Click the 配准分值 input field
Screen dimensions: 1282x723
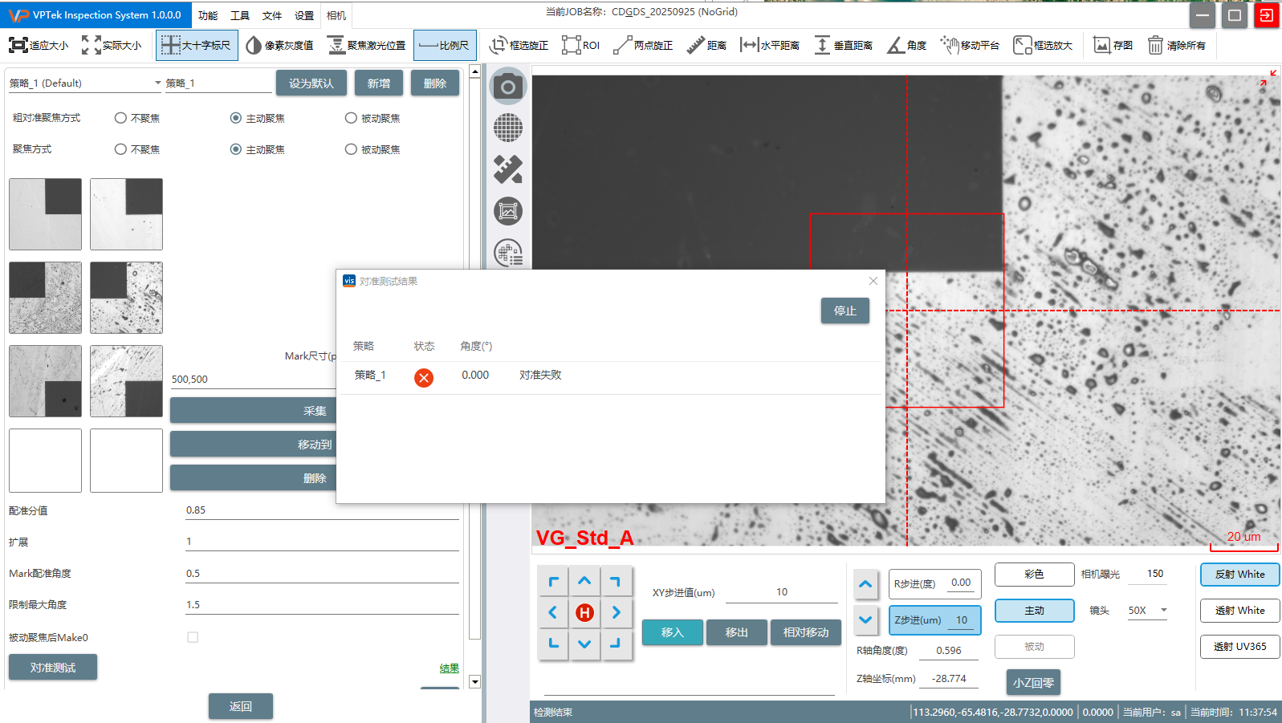click(x=321, y=510)
